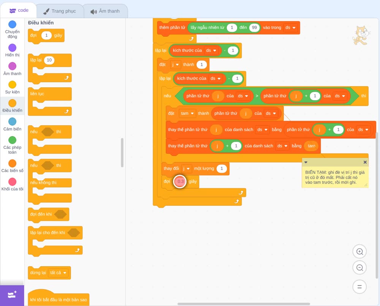Close the yellow comment note

[365, 162]
